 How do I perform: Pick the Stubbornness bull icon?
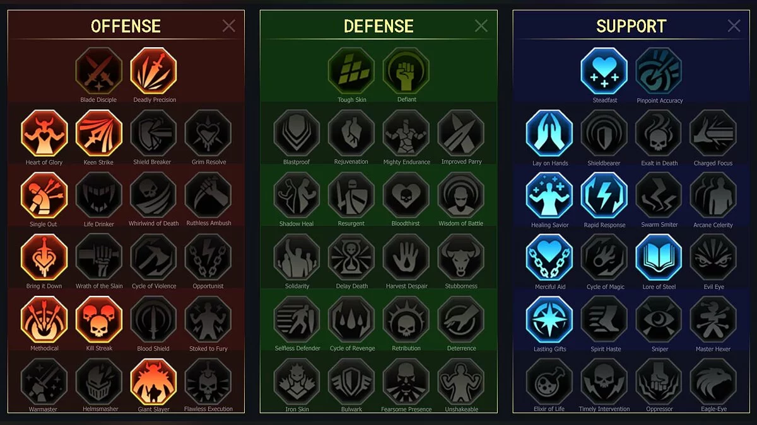coord(461,258)
